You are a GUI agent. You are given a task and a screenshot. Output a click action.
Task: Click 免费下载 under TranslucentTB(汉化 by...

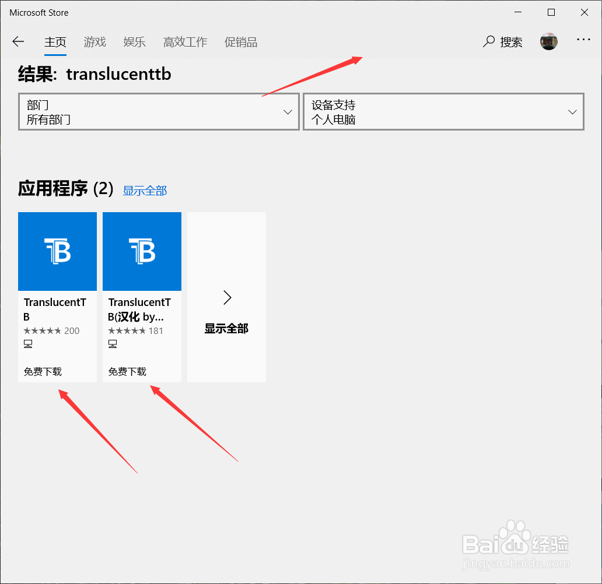coord(127,371)
